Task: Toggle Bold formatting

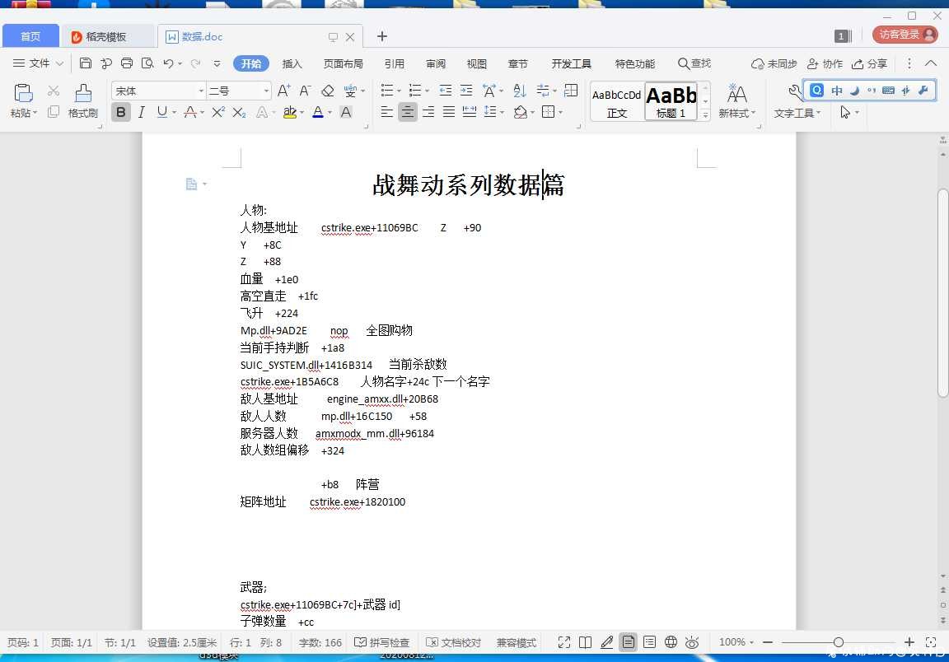Action: click(x=121, y=112)
